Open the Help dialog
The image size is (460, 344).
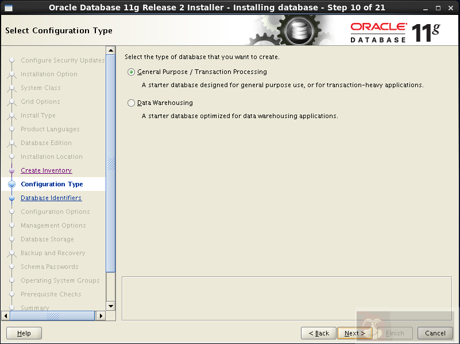(24, 333)
